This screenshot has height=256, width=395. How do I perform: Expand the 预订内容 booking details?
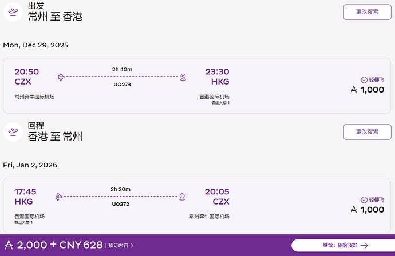(121, 246)
